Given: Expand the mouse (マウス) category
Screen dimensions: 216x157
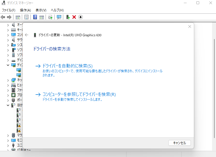Looking at the screenshot, I should click(x=8, y=135).
